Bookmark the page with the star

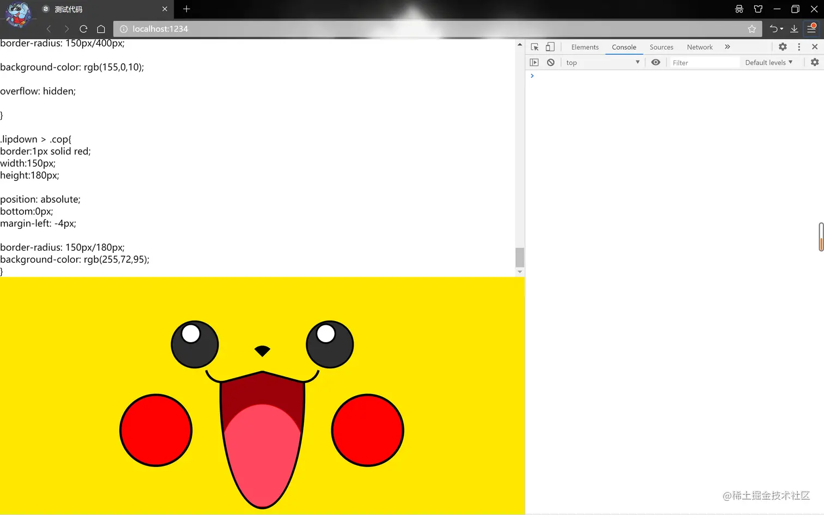point(752,29)
